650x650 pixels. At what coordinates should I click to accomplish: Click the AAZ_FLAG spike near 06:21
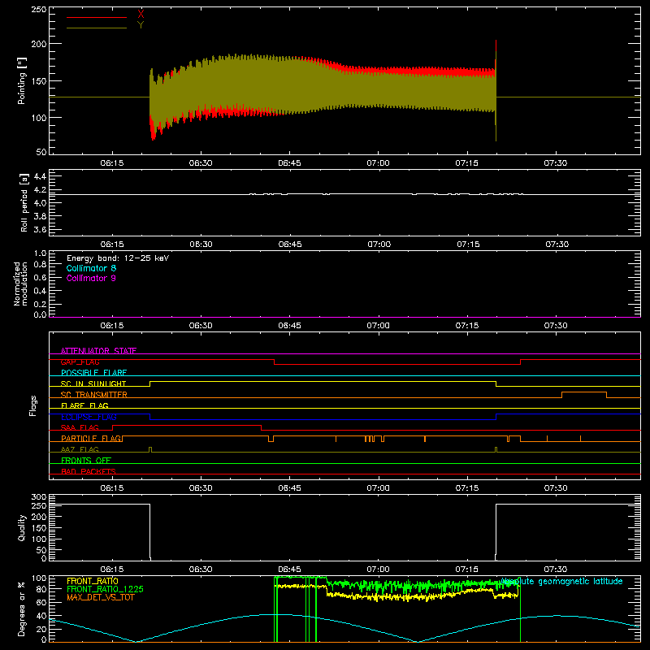click(150, 449)
